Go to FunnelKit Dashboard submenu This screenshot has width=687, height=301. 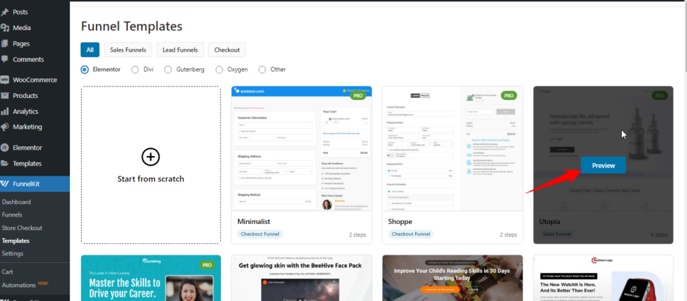click(x=16, y=202)
